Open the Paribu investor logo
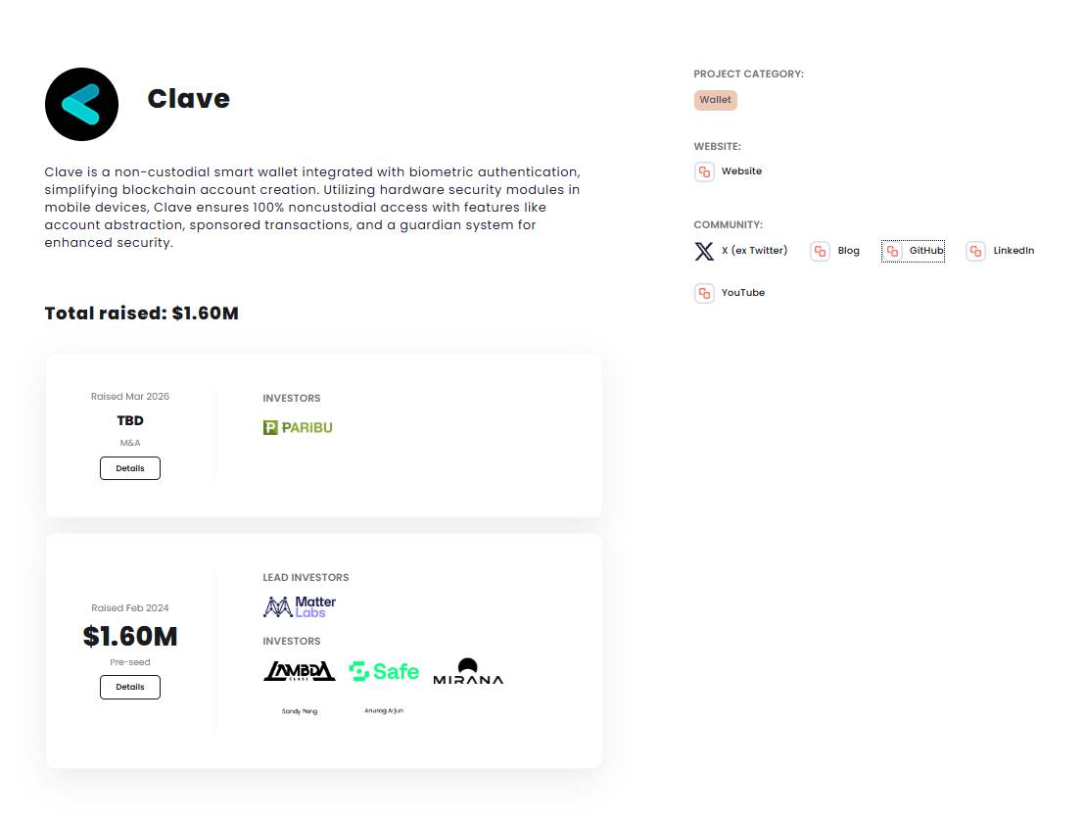The height and width of the screenshot is (819, 1085). point(298,427)
